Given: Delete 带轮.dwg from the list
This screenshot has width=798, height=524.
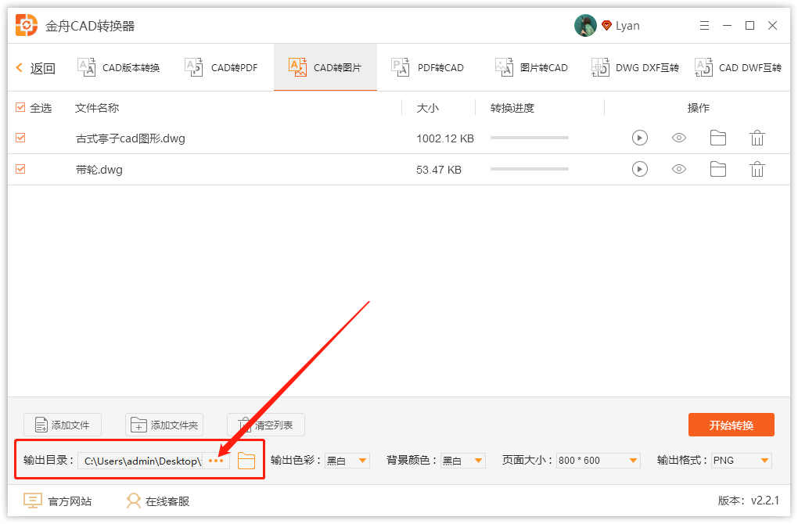Looking at the screenshot, I should click(x=757, y=169).
